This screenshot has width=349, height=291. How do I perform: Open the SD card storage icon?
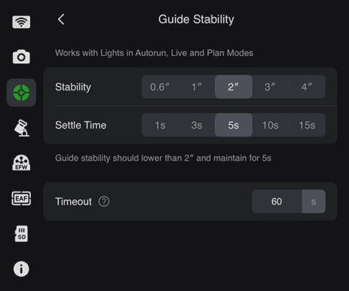tap(21, 234)
